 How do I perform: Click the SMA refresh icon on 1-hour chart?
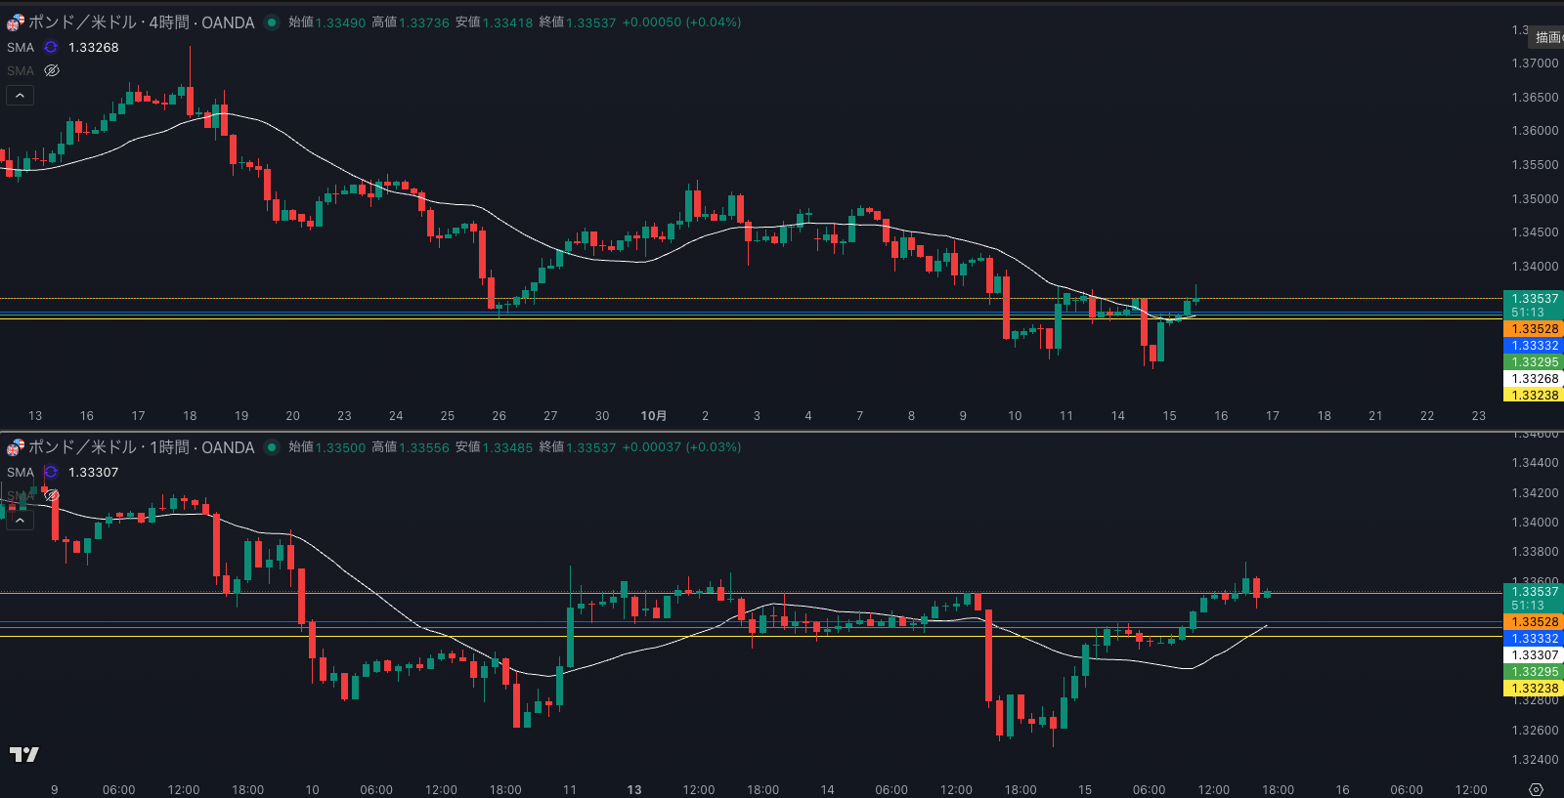[51, 472]
